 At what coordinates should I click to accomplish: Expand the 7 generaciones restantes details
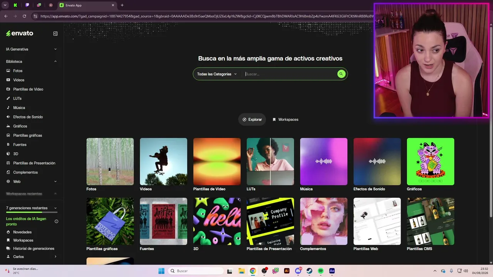point(55,208)
